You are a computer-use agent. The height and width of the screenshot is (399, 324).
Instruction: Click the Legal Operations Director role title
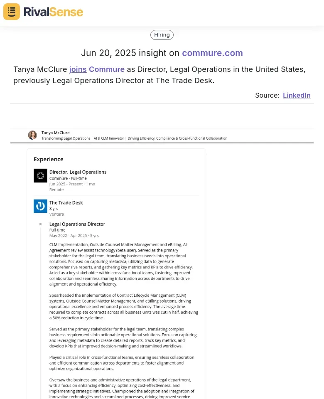point(77,224)
